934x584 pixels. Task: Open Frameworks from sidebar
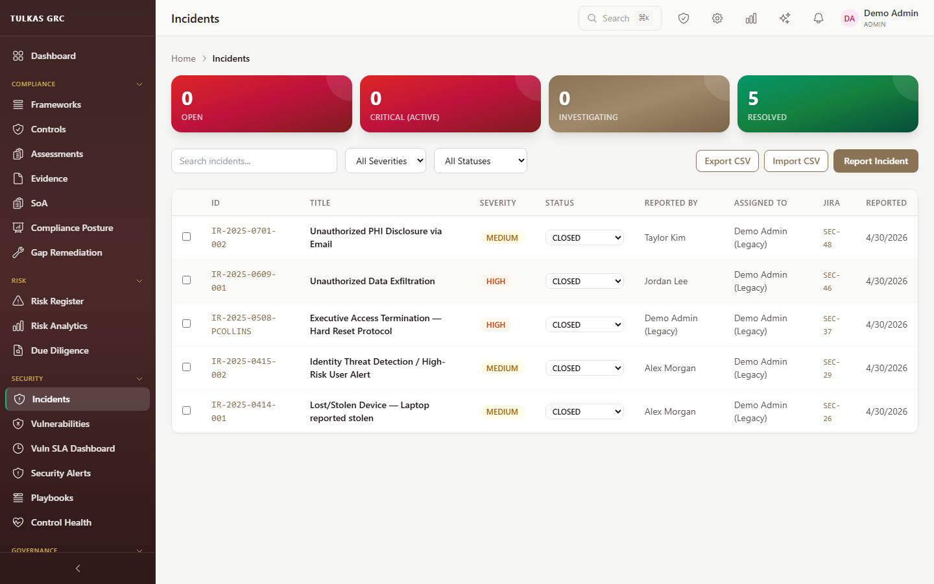[x=78, y=104]
